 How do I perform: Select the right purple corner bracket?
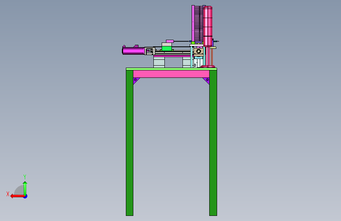(x=206, y=81)
